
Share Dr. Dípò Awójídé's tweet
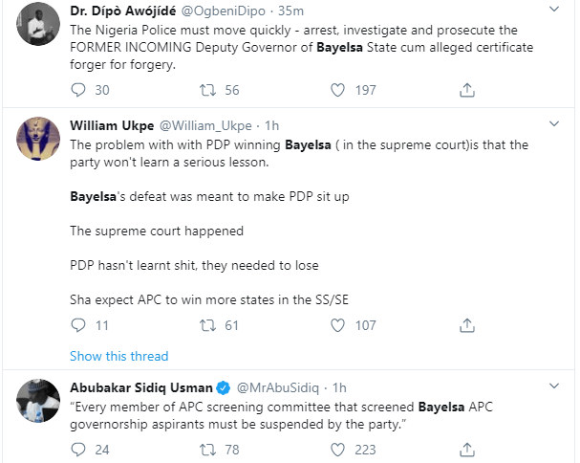click(467, 90)
